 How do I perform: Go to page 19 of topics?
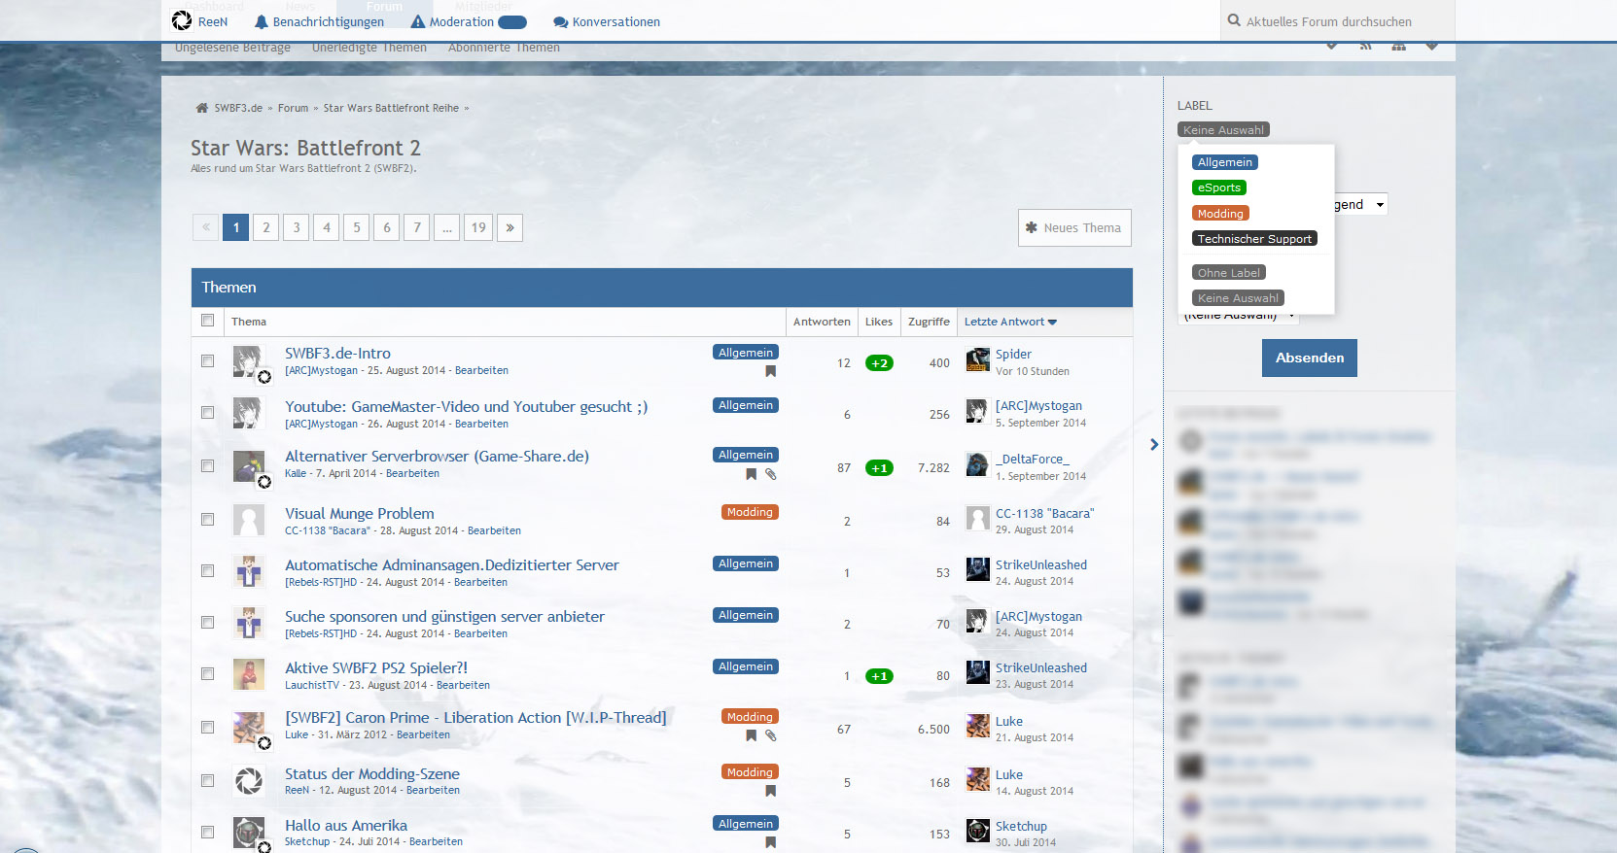(x=478, y=227)
